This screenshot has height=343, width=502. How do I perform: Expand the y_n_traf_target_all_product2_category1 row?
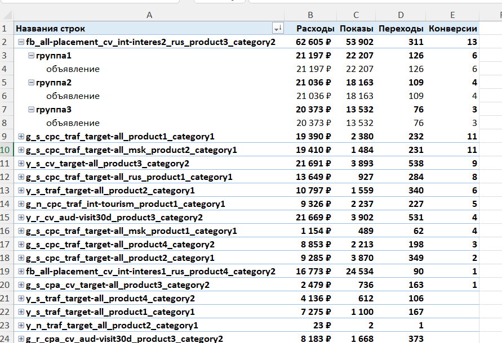[21, 326]
